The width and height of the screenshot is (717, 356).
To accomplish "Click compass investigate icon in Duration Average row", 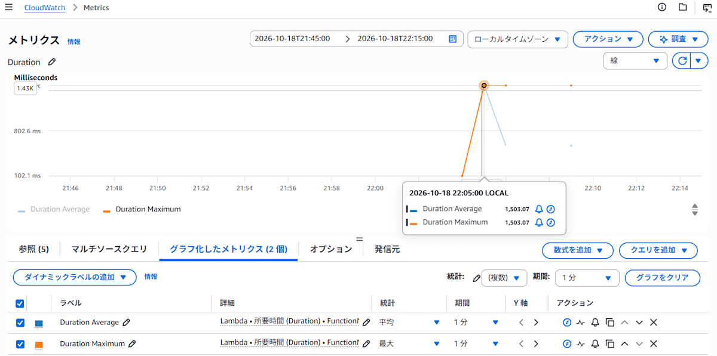I will (x=567, y=323).
